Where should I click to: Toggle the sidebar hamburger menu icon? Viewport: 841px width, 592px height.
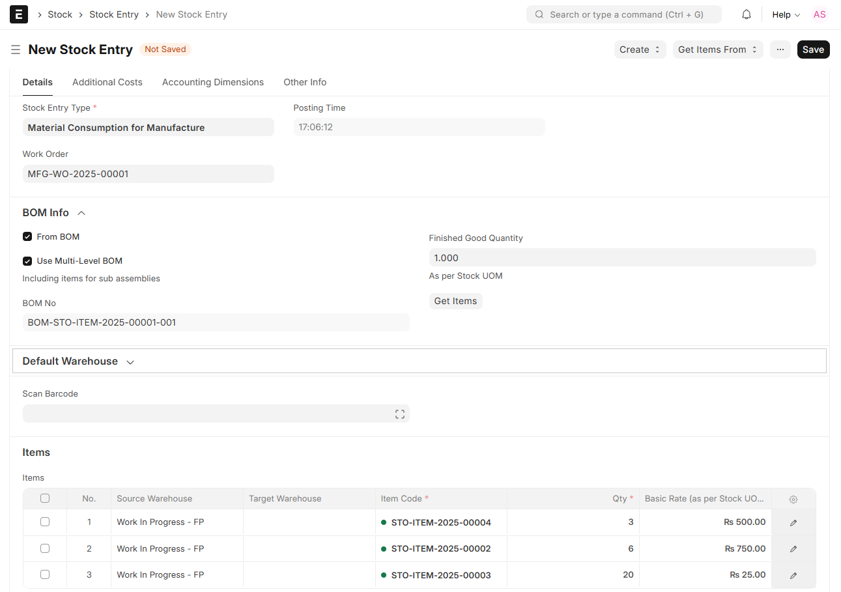[x=16, y=49]
